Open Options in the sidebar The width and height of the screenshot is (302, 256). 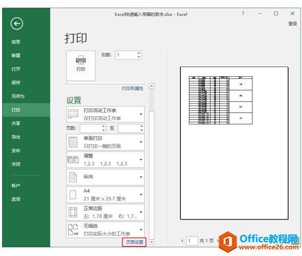[16, 199]
